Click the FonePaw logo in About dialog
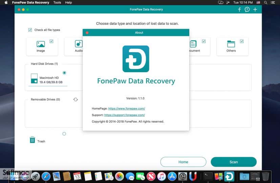 point(136,59)
